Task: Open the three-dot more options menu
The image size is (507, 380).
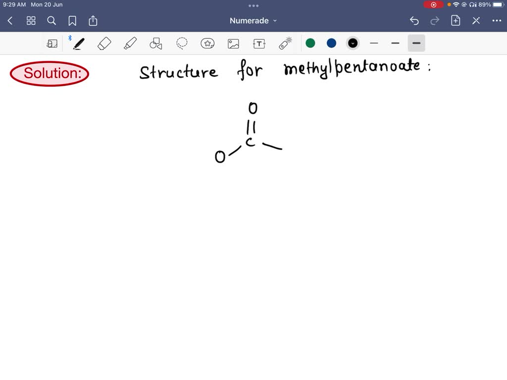Action: point(497,21)
